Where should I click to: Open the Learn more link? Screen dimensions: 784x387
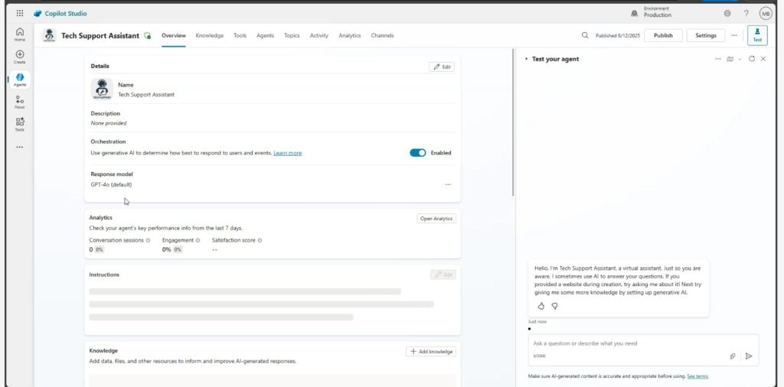point(288,153)
